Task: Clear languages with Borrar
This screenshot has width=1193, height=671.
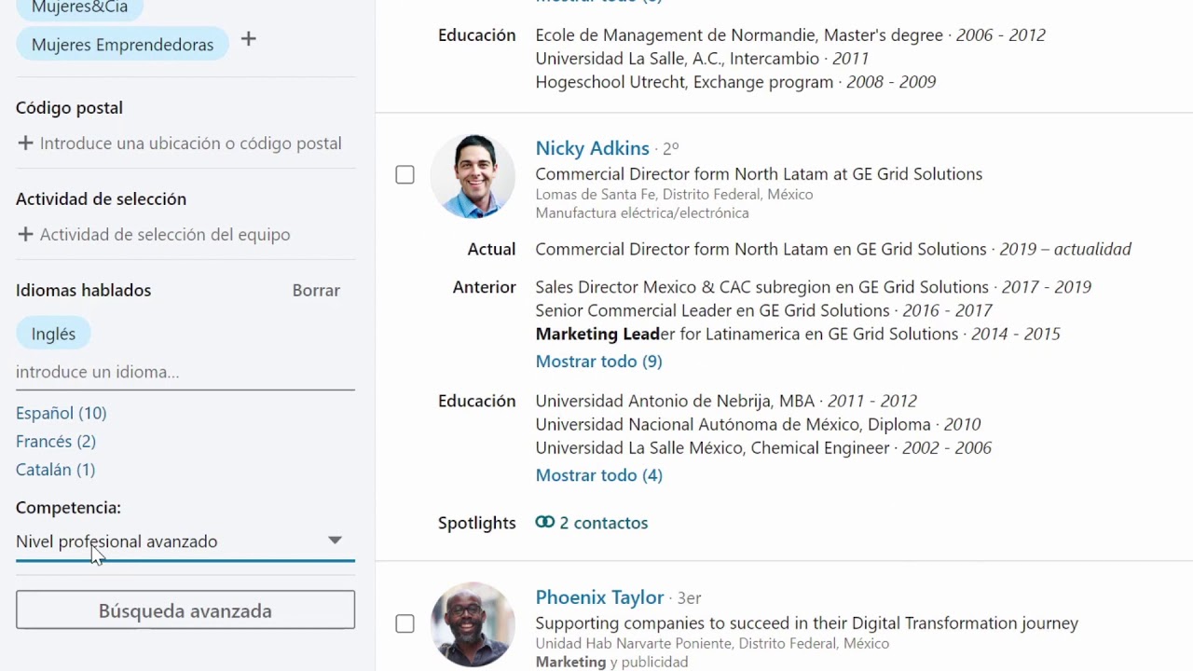Action: point(316,290)
